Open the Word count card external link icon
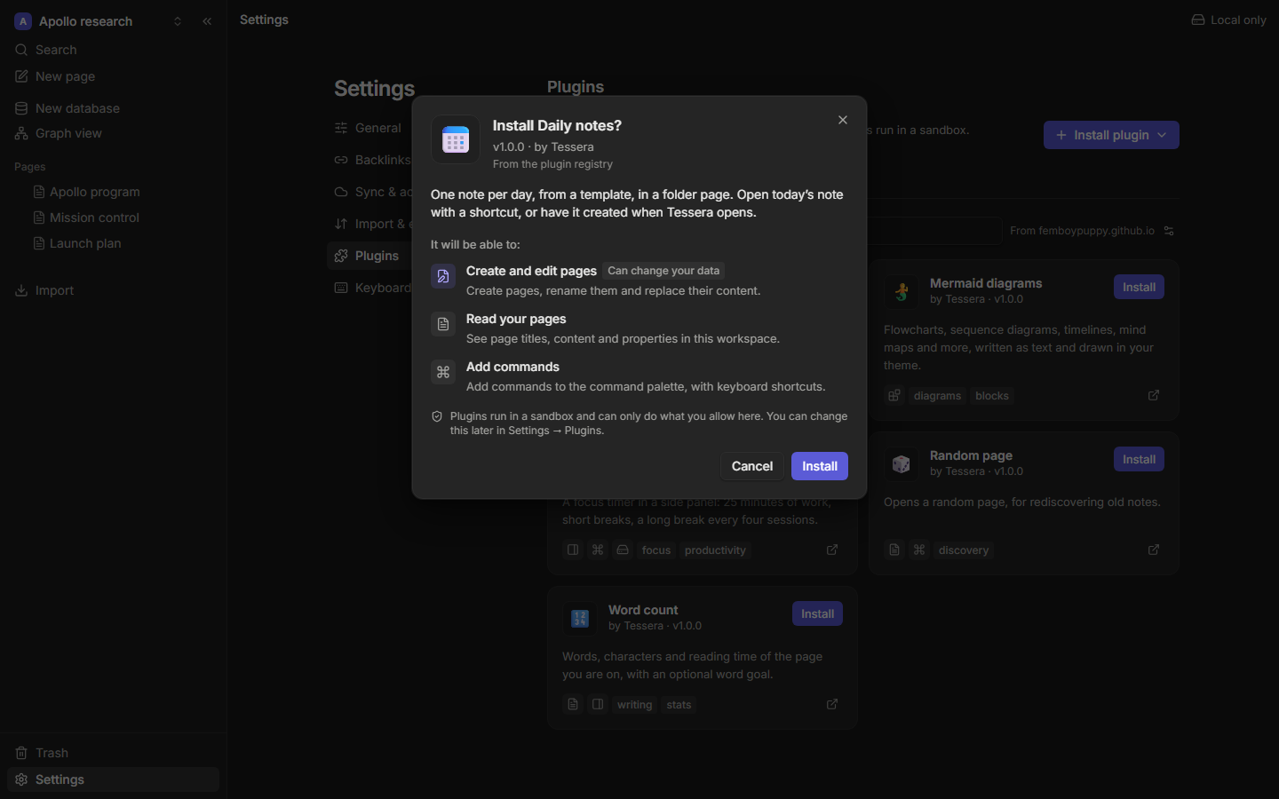Screen dimensions: 1279x799 [x=832, y=704]
